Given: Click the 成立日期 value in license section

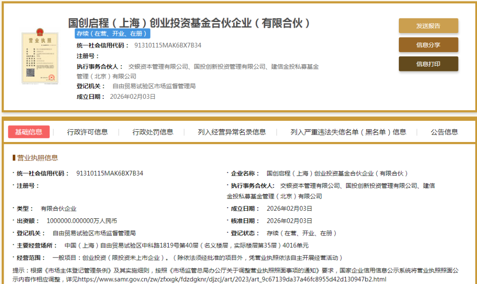Looking at the screenshot, I should (289, 209).
